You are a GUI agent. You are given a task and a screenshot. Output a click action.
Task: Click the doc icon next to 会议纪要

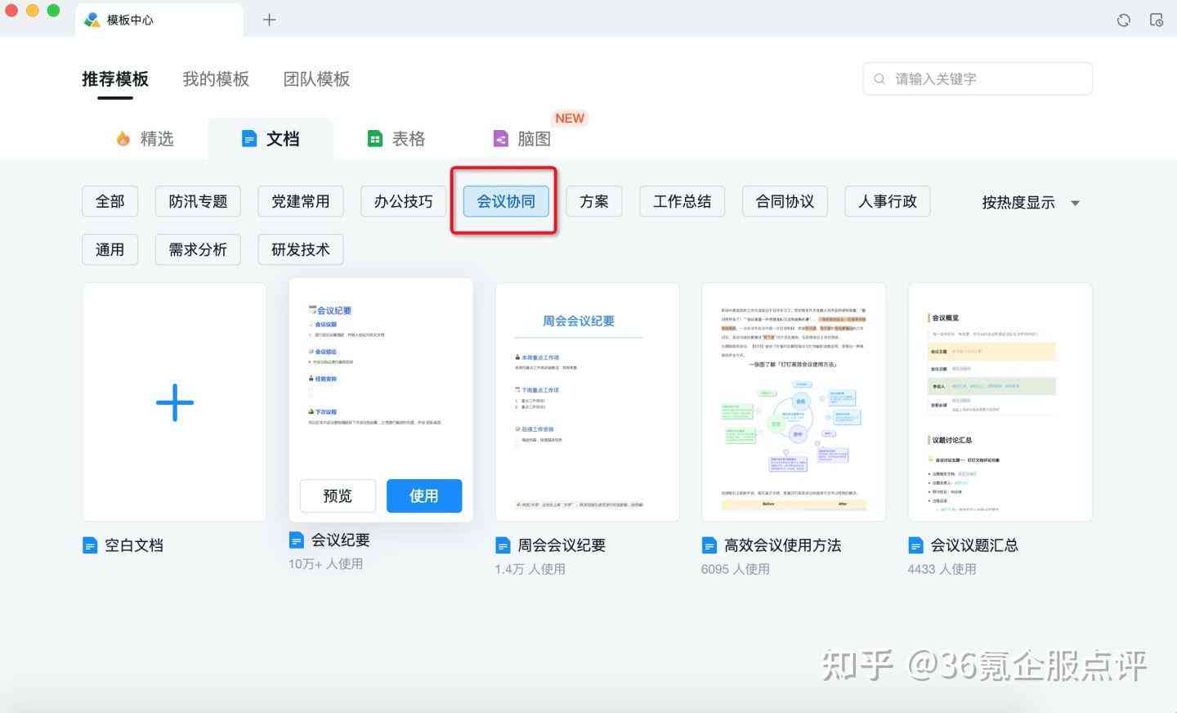297,540
